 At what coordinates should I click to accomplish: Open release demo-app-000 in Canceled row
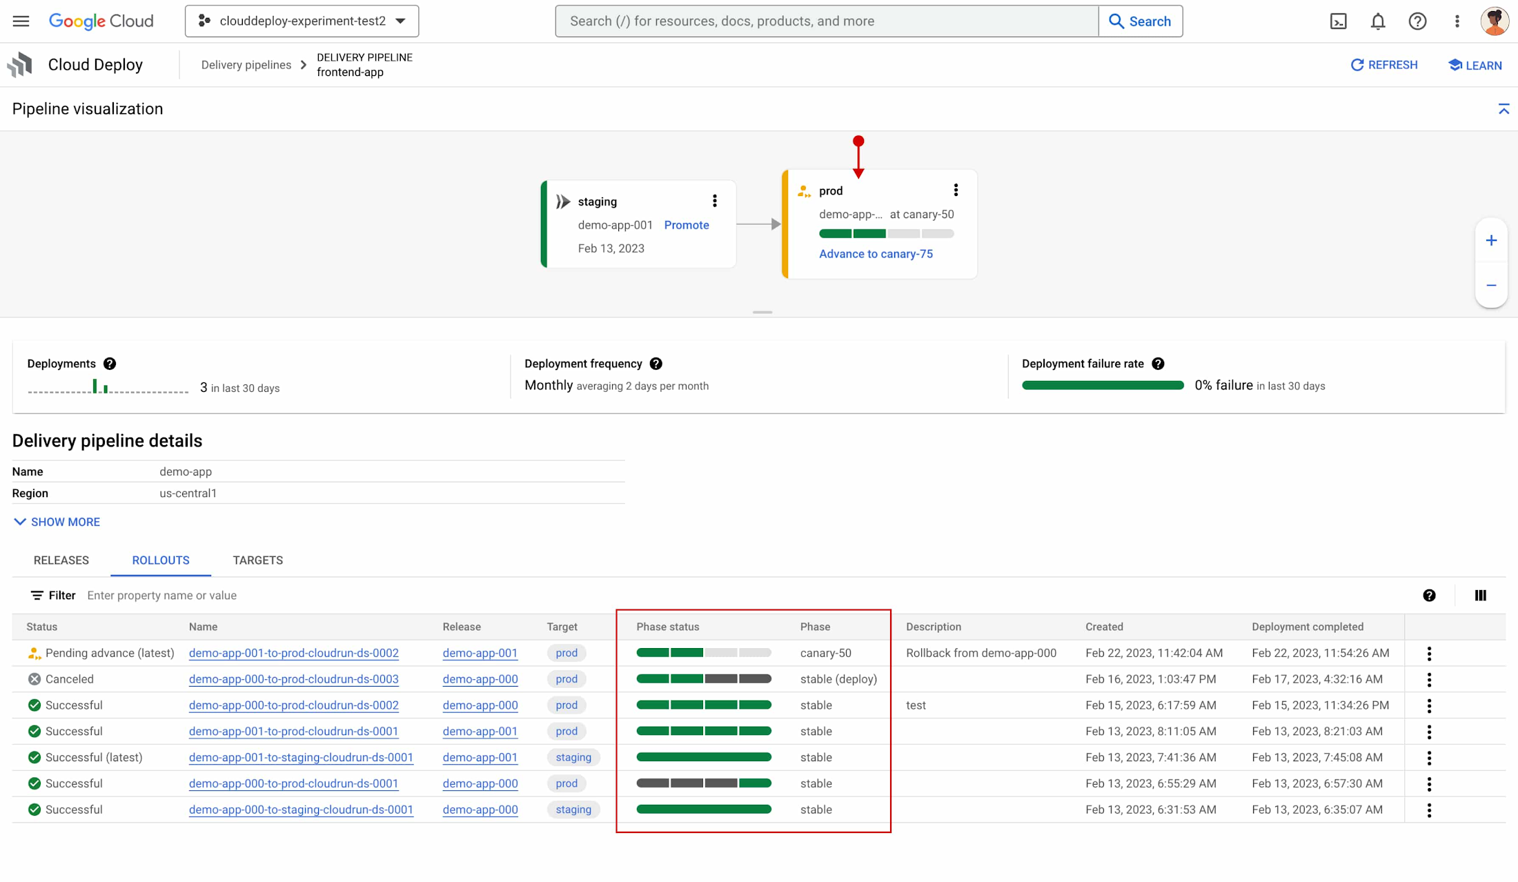click(480, 679)
